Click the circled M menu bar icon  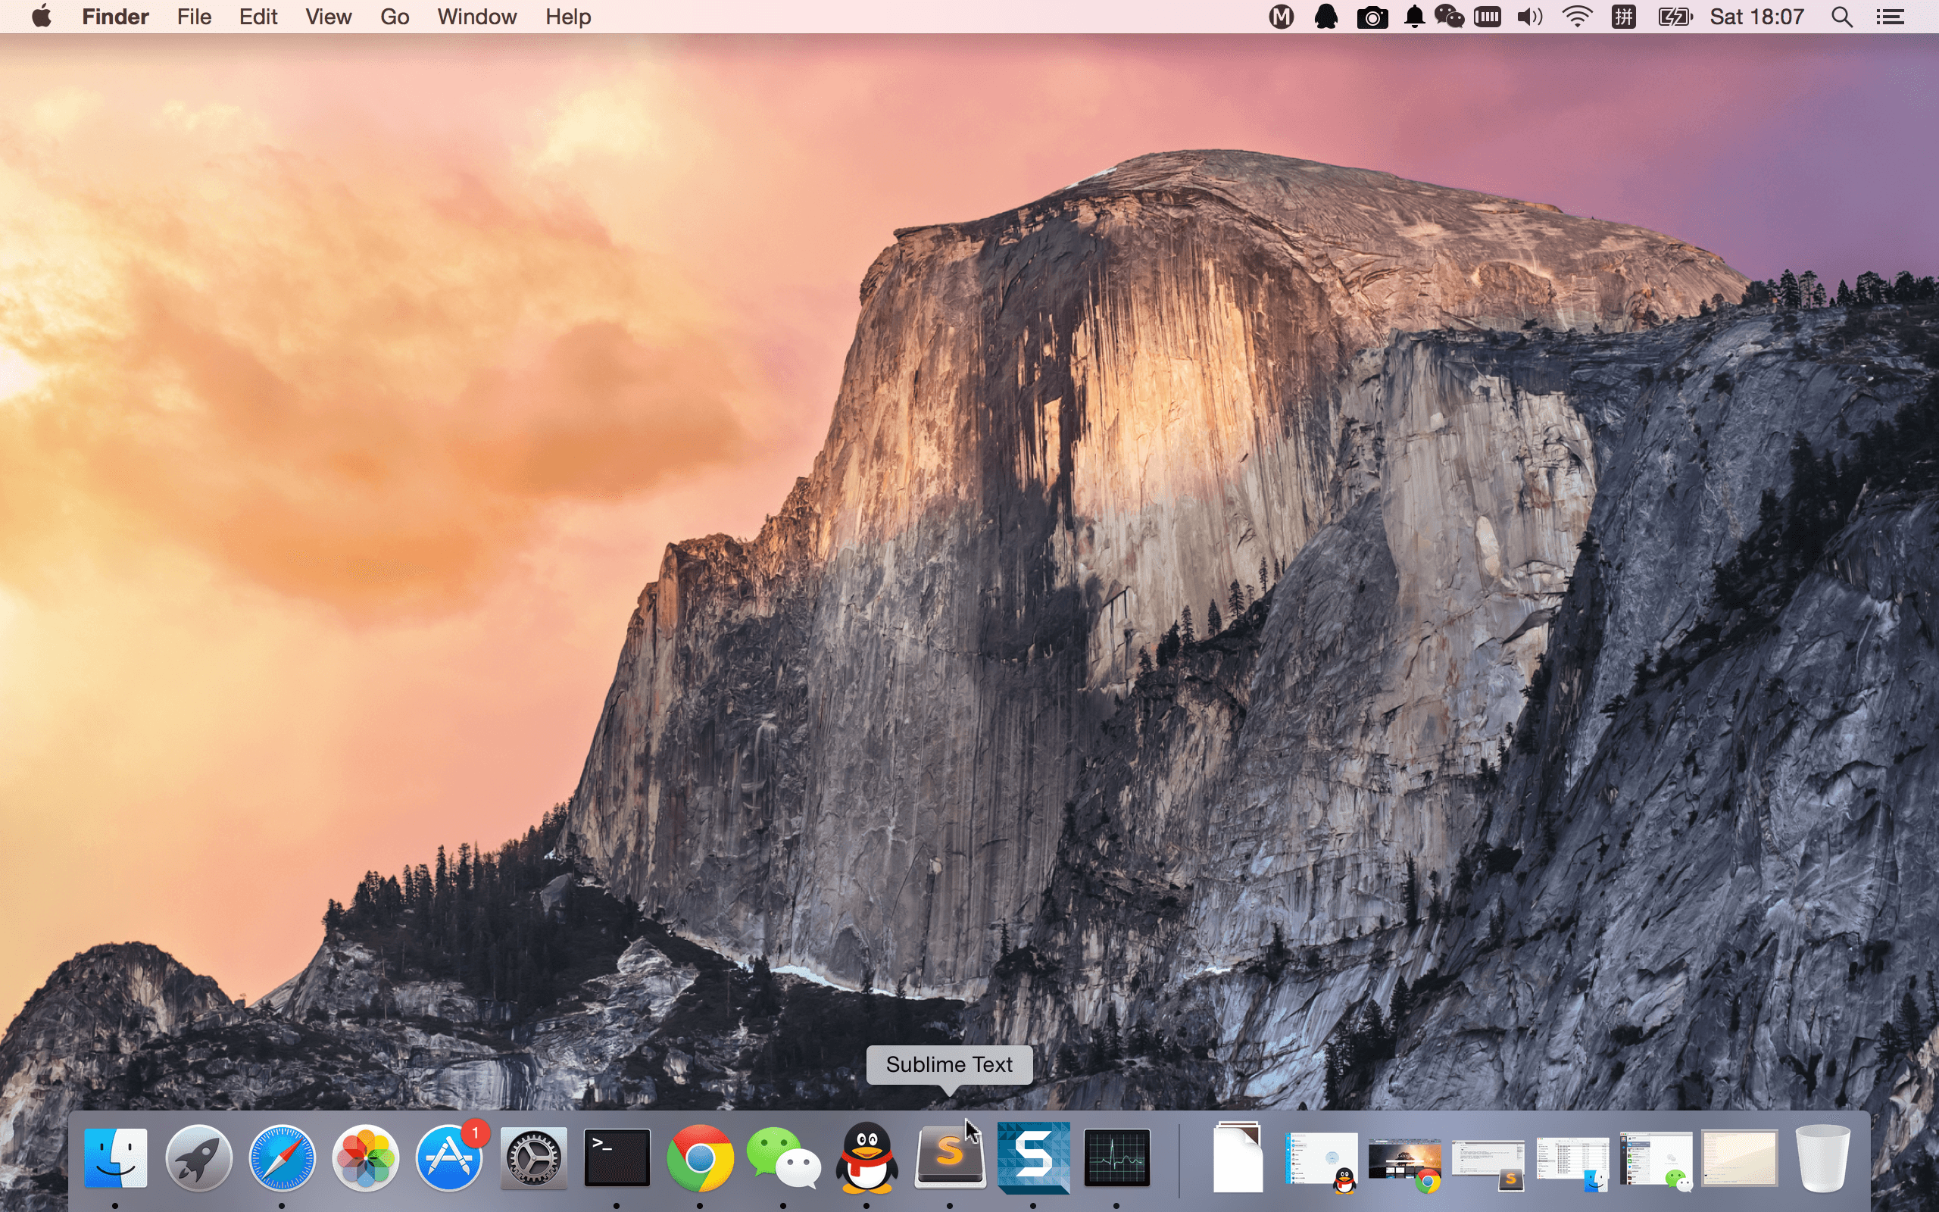pyautogui.click(x=1282, y=17)
